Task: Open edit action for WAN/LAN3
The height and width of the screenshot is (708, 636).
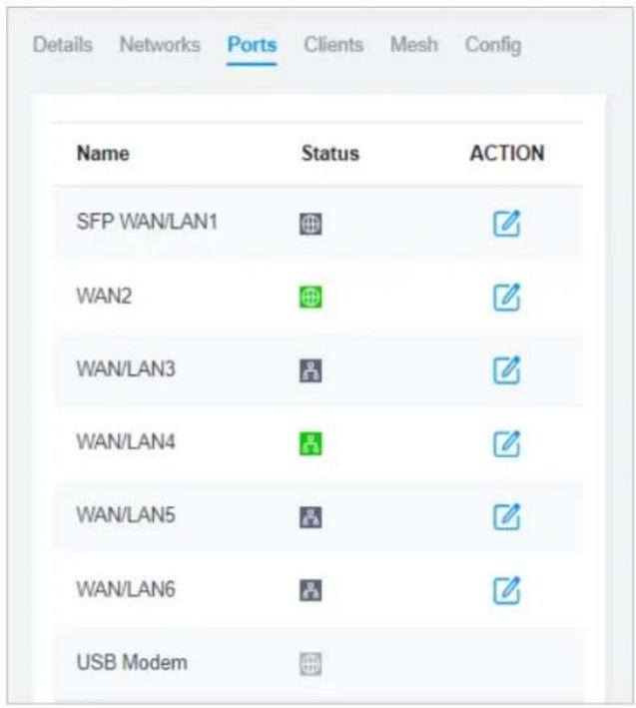Action: pyautogui.click(x=506, y=370)
